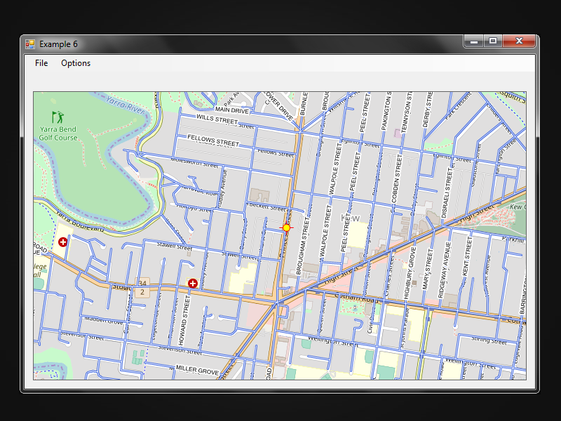Click the Kew suburb label on the map
561x421 pixels.
(x=350, y=218)
